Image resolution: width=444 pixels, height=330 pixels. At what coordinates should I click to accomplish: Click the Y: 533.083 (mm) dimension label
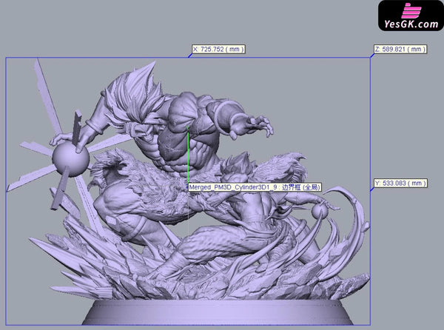[400, 183]
